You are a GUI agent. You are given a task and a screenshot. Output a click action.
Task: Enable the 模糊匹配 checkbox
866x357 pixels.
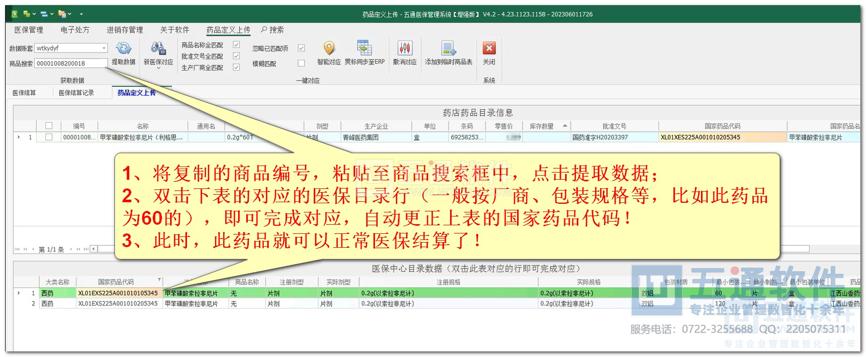301,63
